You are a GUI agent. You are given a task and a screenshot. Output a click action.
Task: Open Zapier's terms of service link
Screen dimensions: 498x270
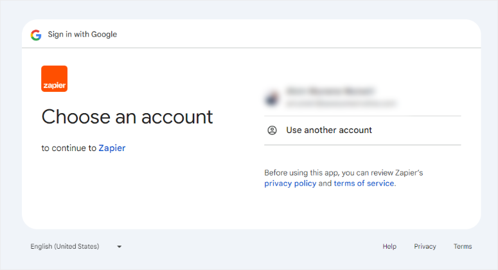pyautogui.click(x=364, y=183)
